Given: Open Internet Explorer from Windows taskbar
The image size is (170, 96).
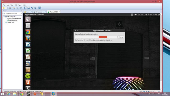Looking at the screenshot, I should tap(8, 94).
